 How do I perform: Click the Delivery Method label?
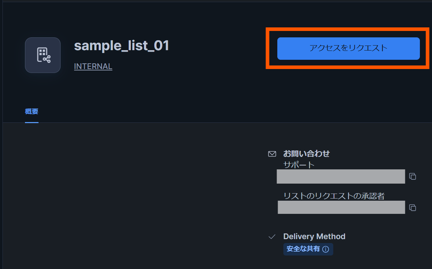[x=314, y=236]
